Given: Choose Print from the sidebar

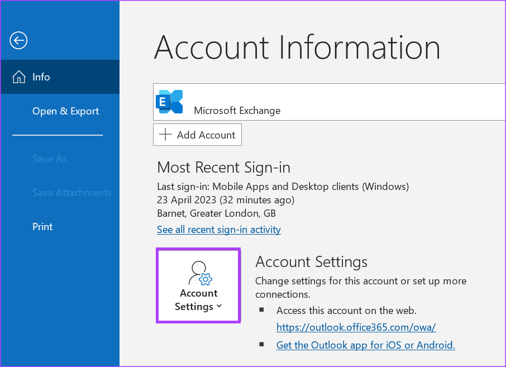Looking at the screenshot, I should click(42, 227).
